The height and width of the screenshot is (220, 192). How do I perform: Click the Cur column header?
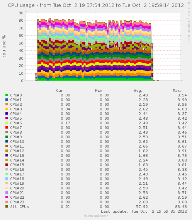[x=60, y=91]
